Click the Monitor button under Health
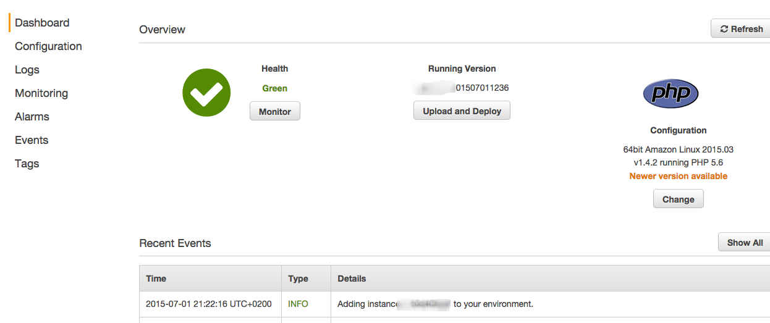The height and width of the screenshot is (323, 770). point(275,112)
